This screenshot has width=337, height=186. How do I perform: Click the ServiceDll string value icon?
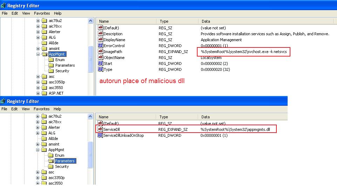pos(100,129)
